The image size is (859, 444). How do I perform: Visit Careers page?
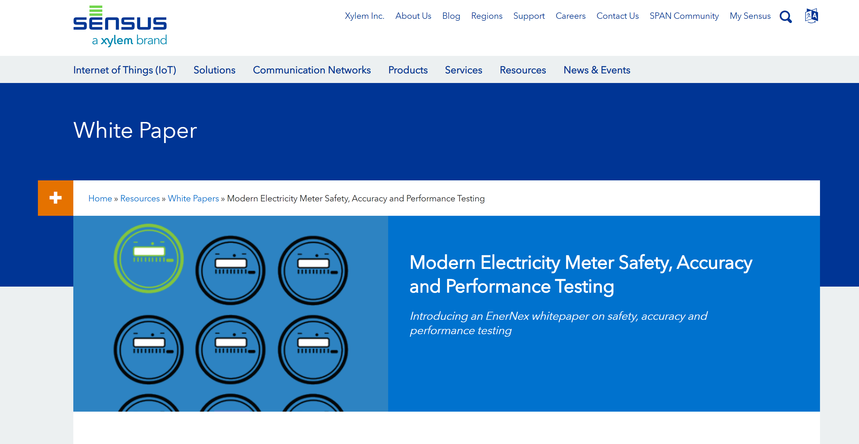pos(570,16)
